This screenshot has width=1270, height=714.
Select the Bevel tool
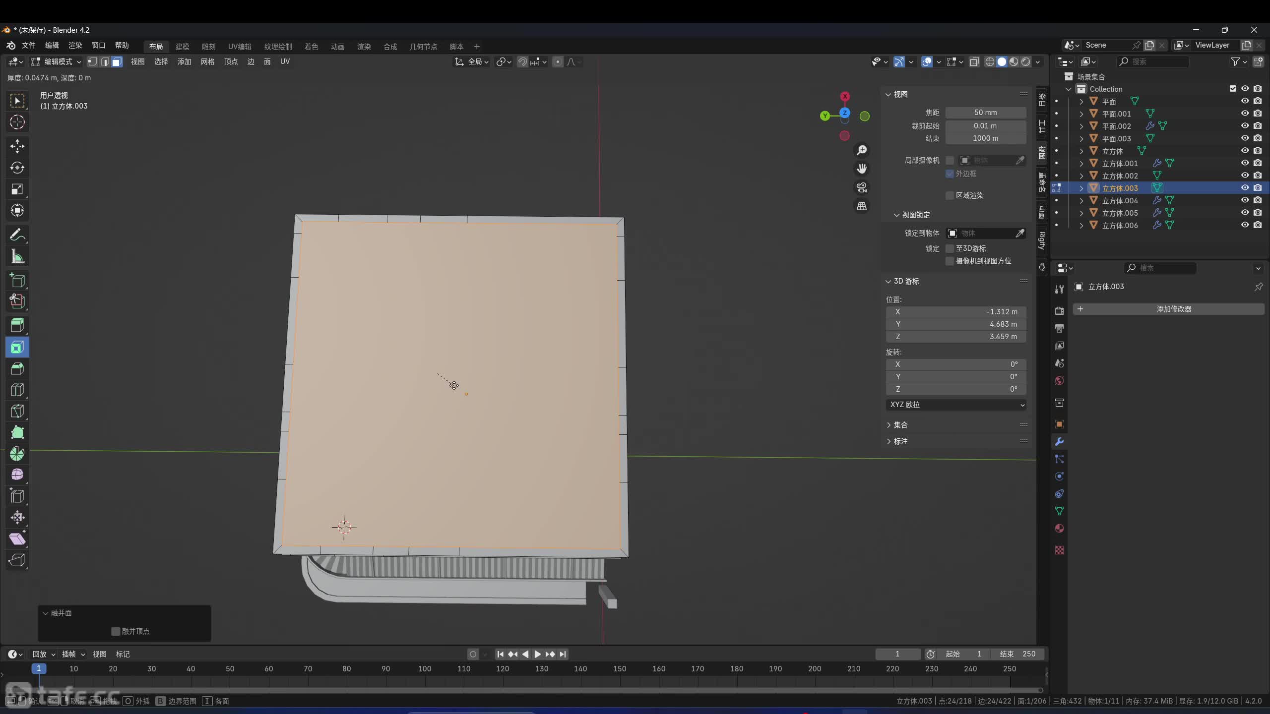pos(17,368)
